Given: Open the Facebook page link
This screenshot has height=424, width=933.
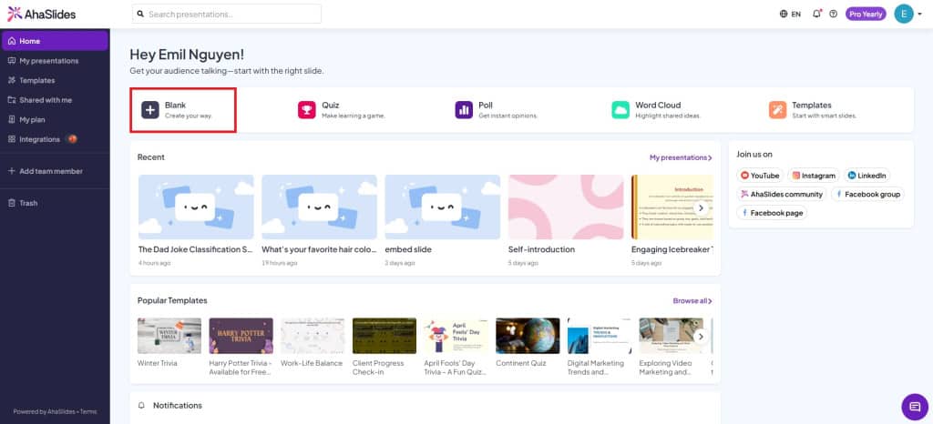Looking at the screenshot, I should point(772,213).
